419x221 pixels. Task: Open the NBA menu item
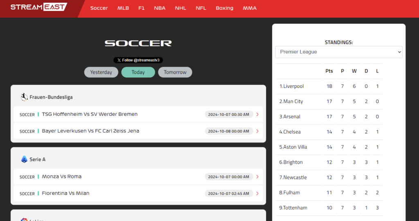pos(160,8)
